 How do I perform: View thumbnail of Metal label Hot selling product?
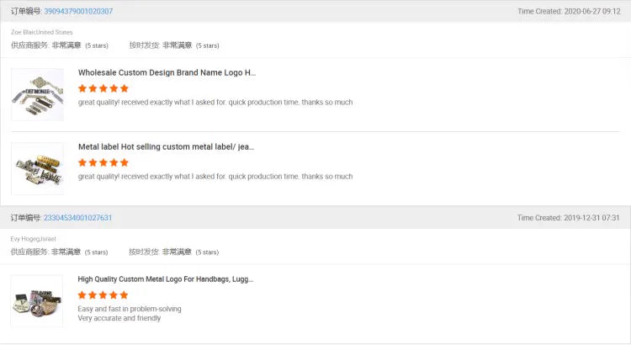[37, 168]
